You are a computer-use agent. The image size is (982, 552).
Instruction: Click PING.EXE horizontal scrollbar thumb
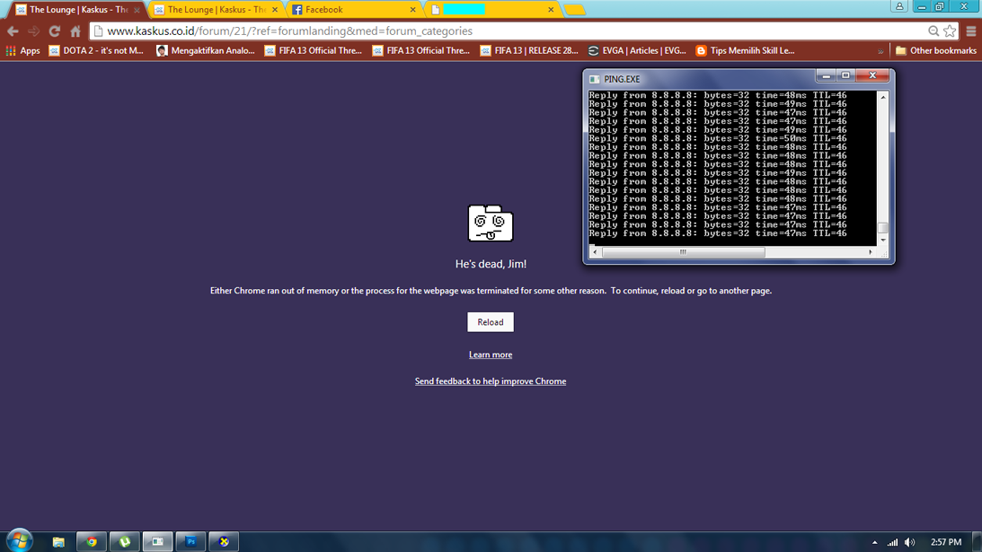[x=683, y=252]
